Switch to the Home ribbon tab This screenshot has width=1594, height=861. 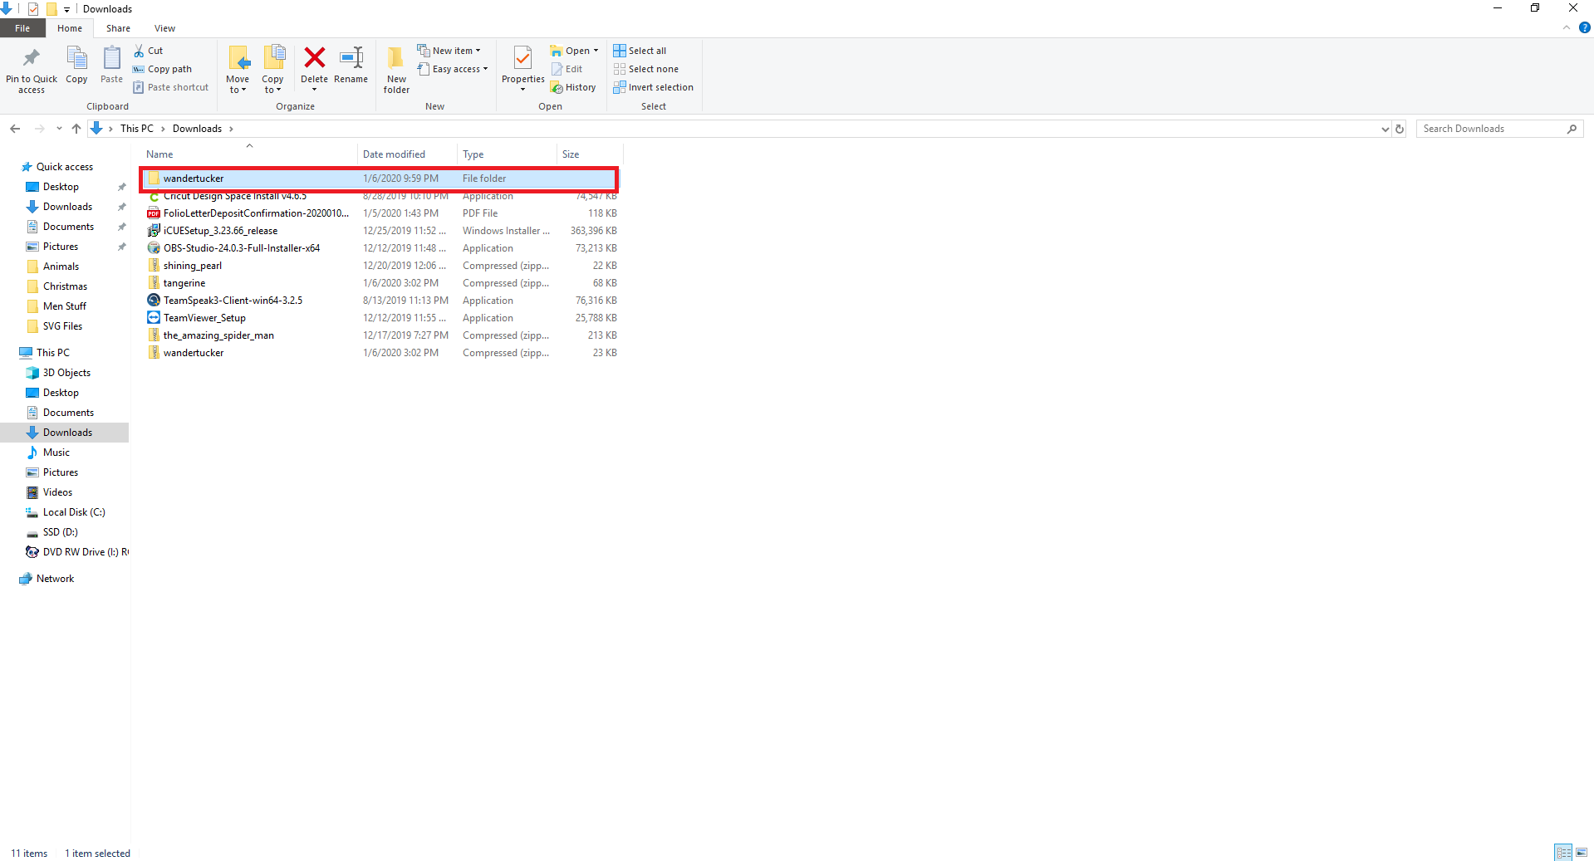[70, 28]
